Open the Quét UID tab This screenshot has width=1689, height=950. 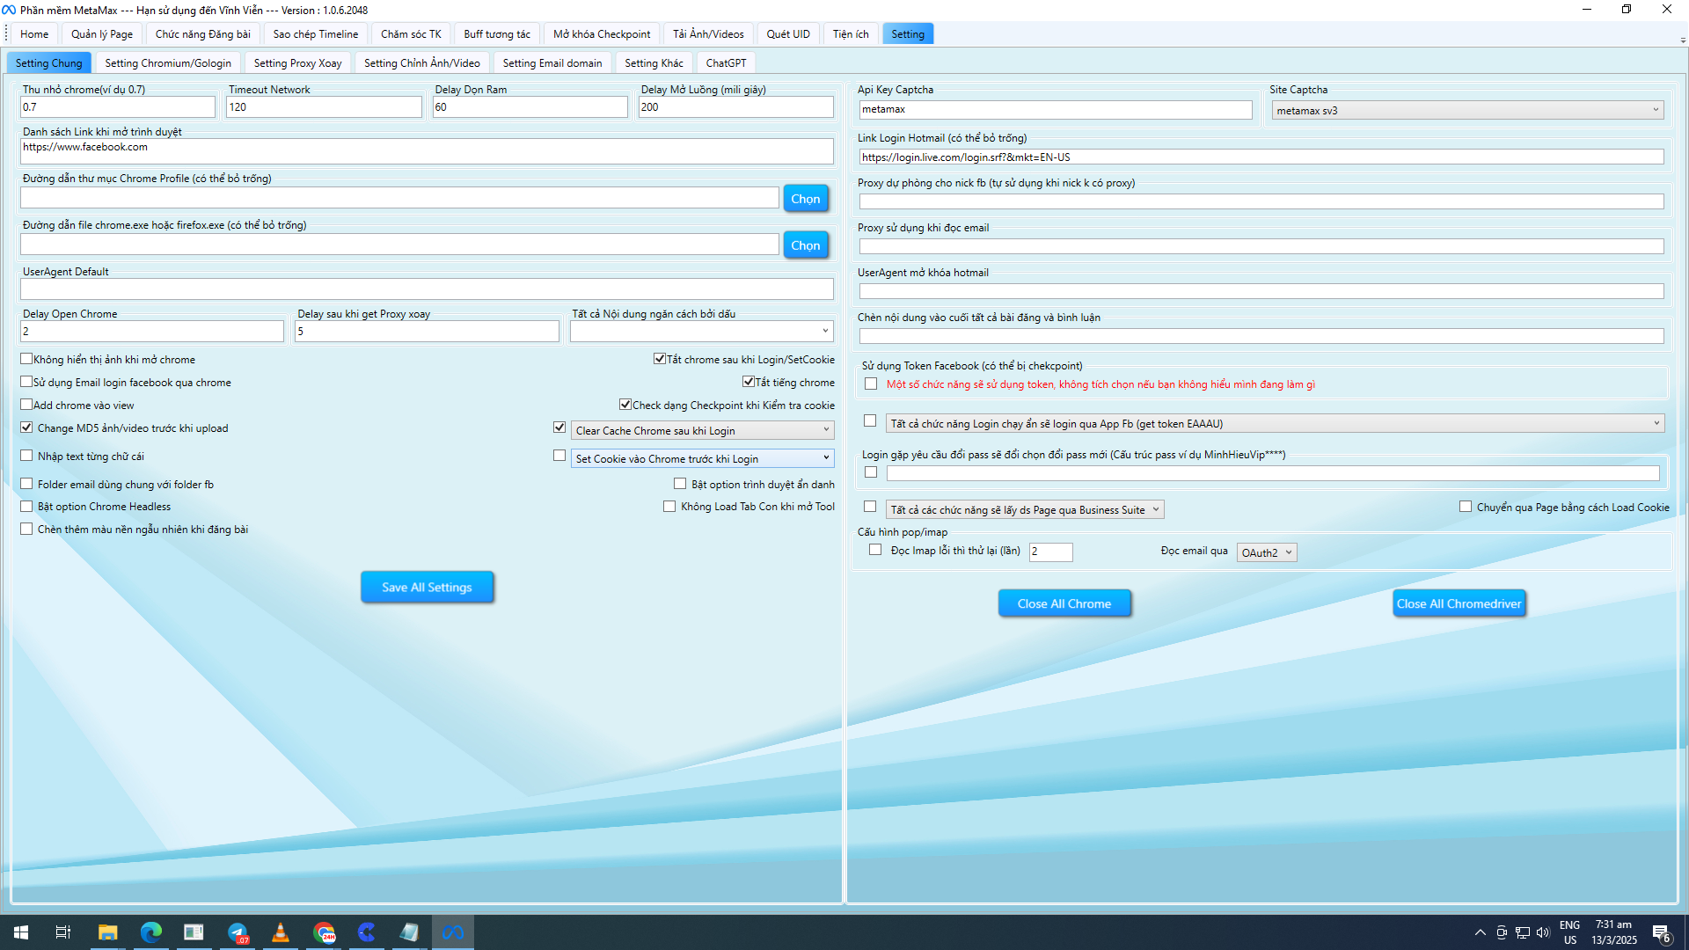click(x=787, y=34)
